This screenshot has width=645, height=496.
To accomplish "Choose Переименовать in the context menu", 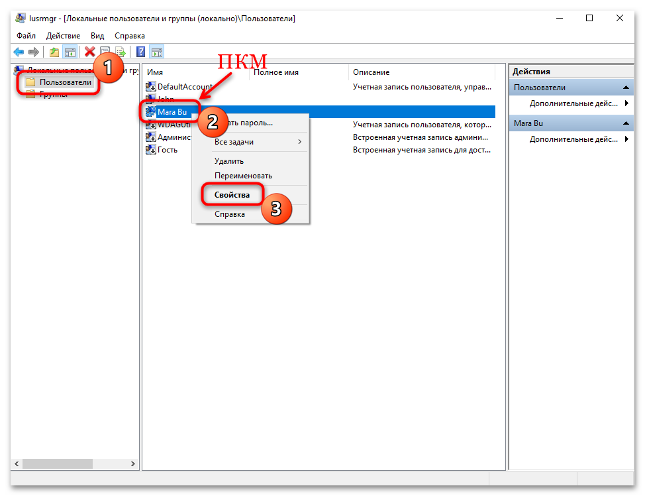I will pos(243,176).
